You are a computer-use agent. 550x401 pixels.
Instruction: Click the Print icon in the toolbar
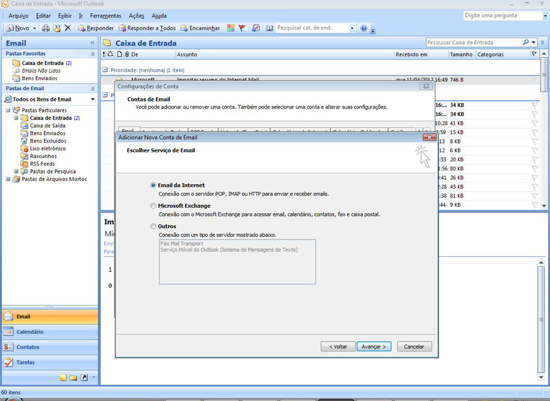pyautogui.click(x=46, y=28)
